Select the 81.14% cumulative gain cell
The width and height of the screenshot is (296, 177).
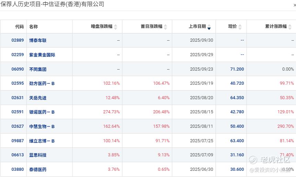[x=287, y=141]
